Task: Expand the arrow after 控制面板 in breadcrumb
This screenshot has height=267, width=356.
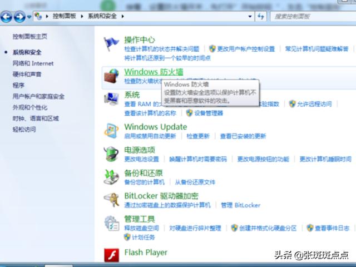Action: click(82, 16)
